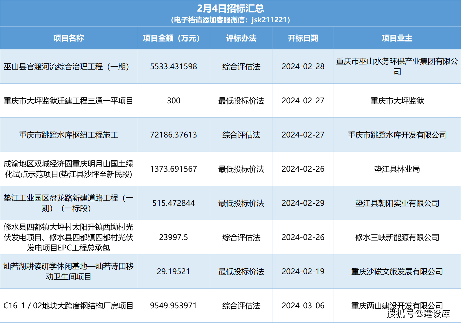Click project name '重庆市跳蹬水库枢纽工程施工'
The image size is (461, 323).
[x=69, y=135]
